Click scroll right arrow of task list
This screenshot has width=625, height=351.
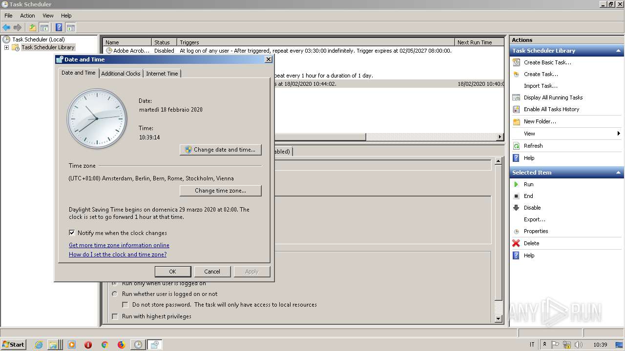[x=500, y=137]
